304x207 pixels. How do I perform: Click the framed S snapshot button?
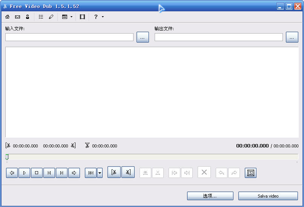click(250, 173)
